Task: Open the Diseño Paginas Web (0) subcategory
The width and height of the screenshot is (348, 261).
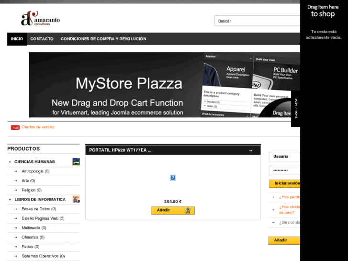Action: tap(43, 218)
